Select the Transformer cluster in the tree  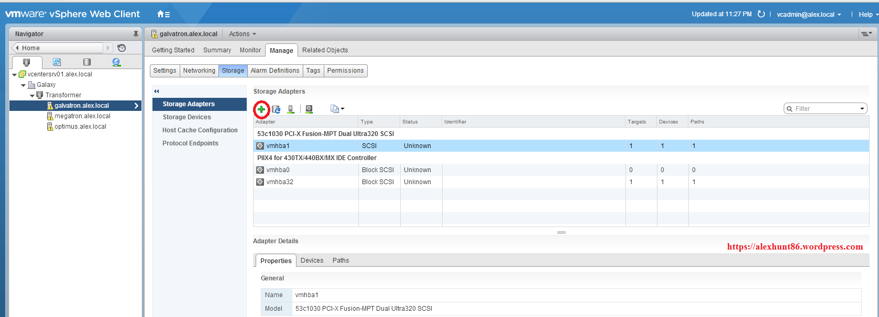tap(63, 95)
